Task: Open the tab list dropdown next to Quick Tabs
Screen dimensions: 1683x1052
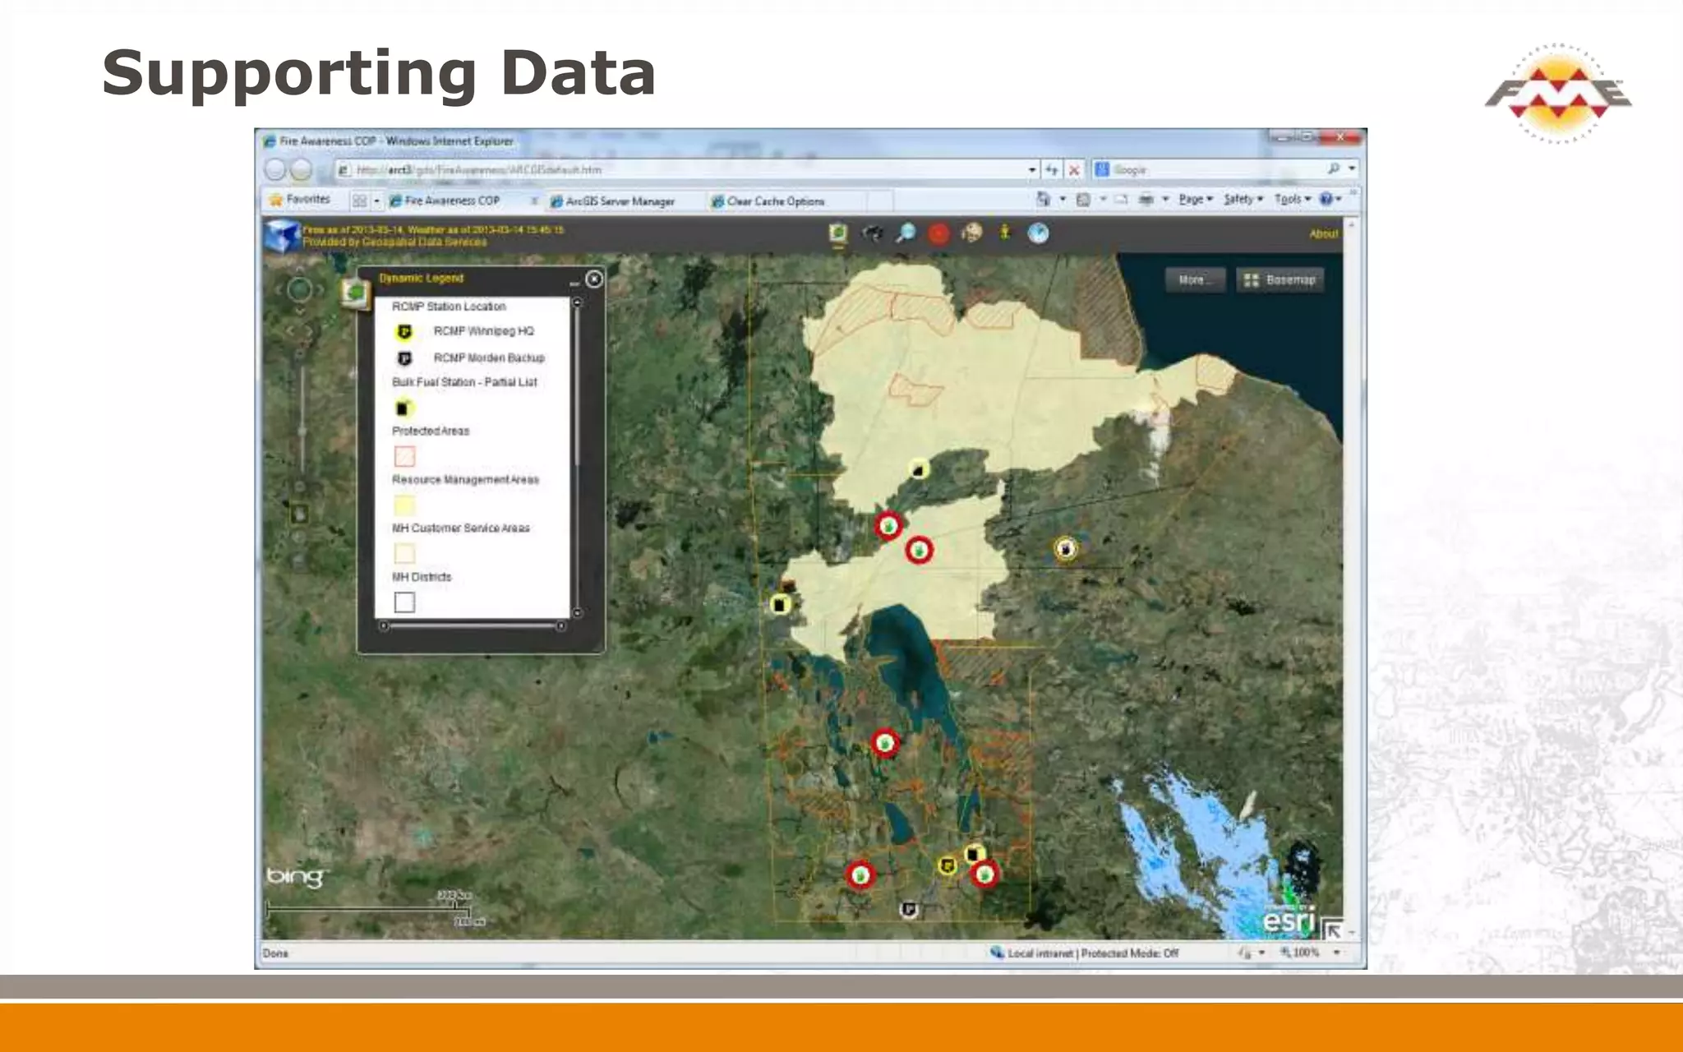Action: click(x=376, y=201)
